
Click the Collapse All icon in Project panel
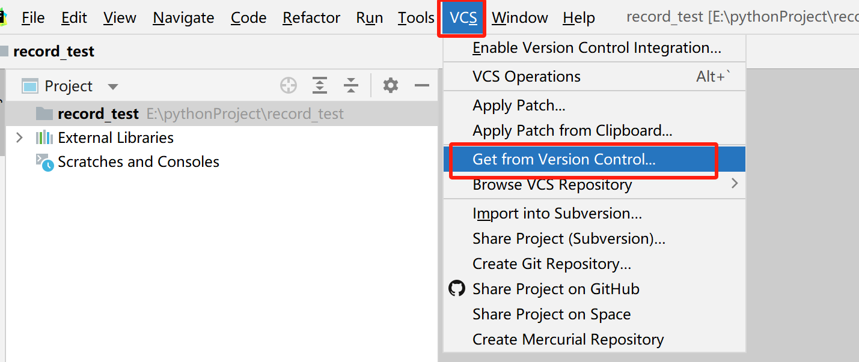pyautogui.click(x=351, y=86)
